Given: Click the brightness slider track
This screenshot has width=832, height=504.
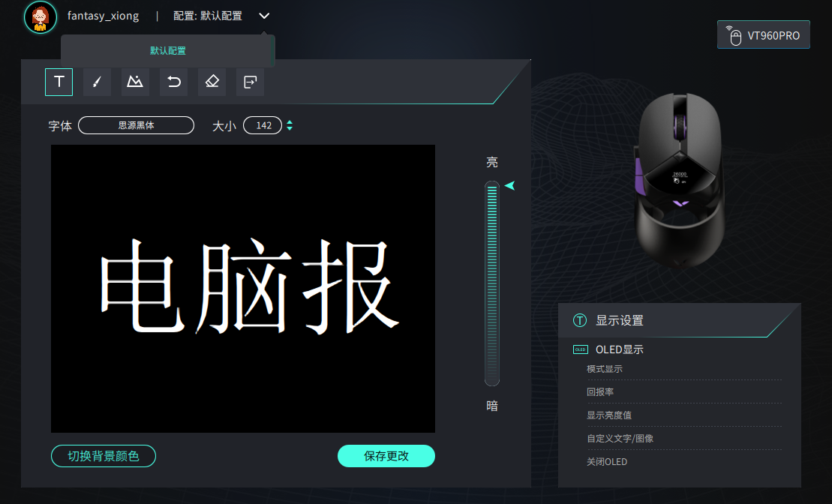Looking at the screenshot, I should 492,283.
